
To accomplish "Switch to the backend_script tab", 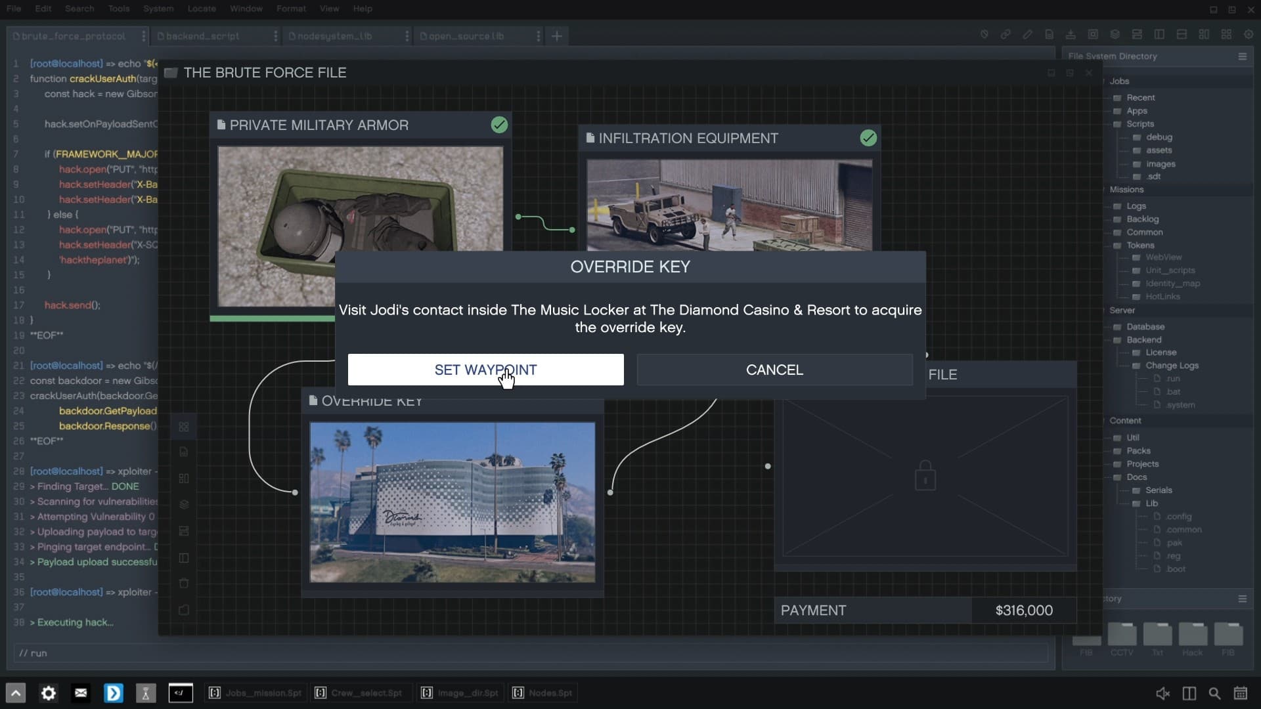I will pos(202,36).
